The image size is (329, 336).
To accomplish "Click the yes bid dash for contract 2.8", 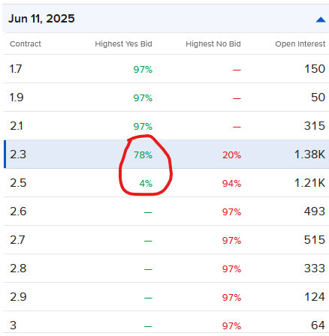I will 148,269.
